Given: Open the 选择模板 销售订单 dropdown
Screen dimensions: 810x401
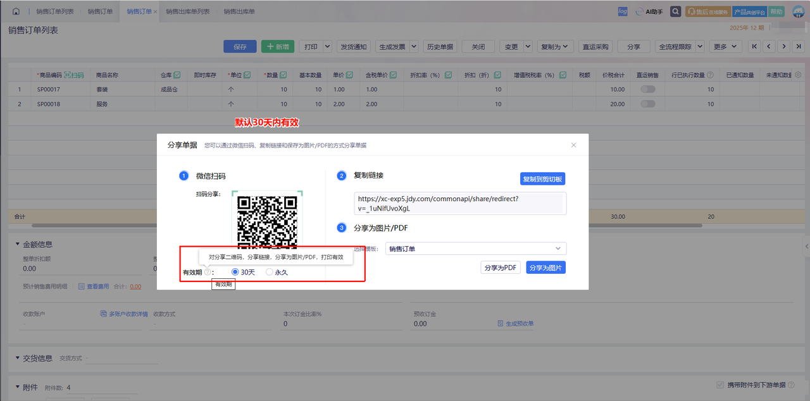Looking at the screenshot, I should pyautogui.click(x=475, y=249).
